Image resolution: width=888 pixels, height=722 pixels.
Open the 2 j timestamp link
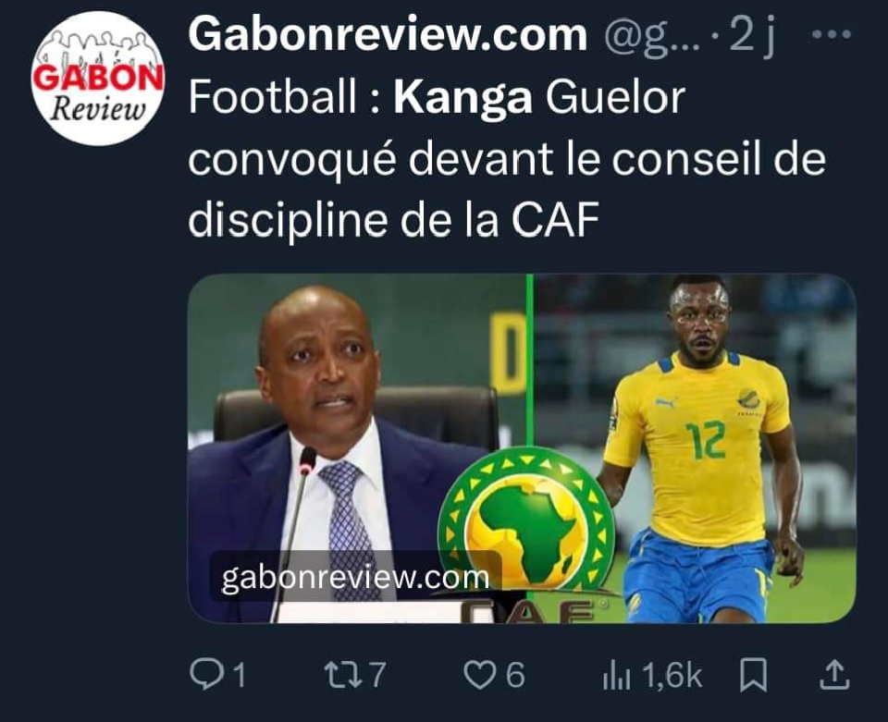[x=752, y=36]
